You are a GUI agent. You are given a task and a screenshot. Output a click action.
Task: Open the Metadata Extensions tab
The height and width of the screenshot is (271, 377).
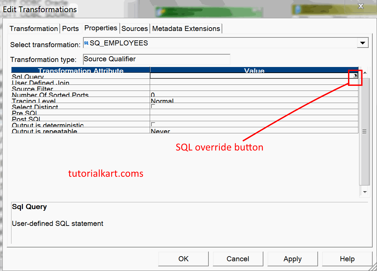(x=186, y=29)
